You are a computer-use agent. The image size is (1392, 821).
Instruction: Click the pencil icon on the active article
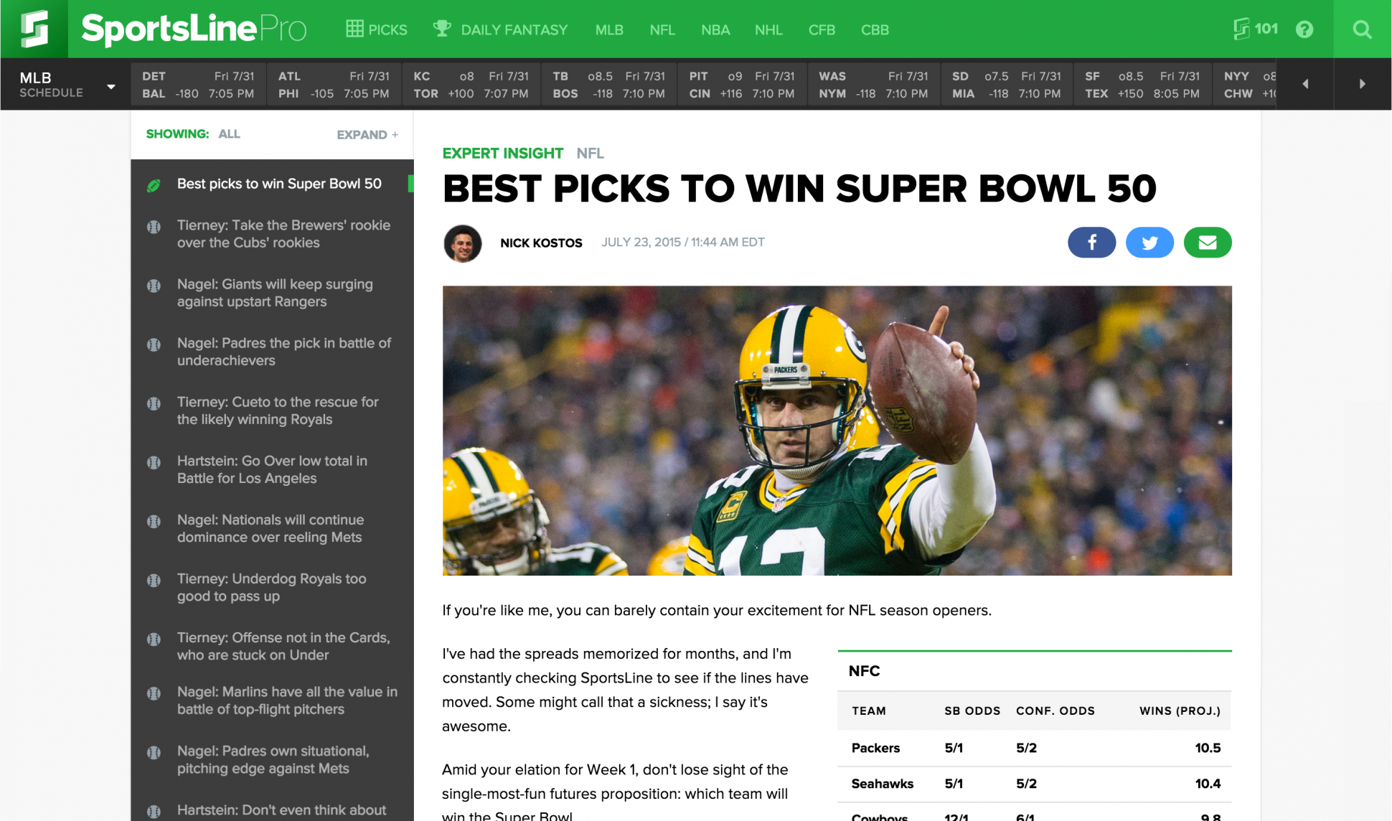coord(154,184)
